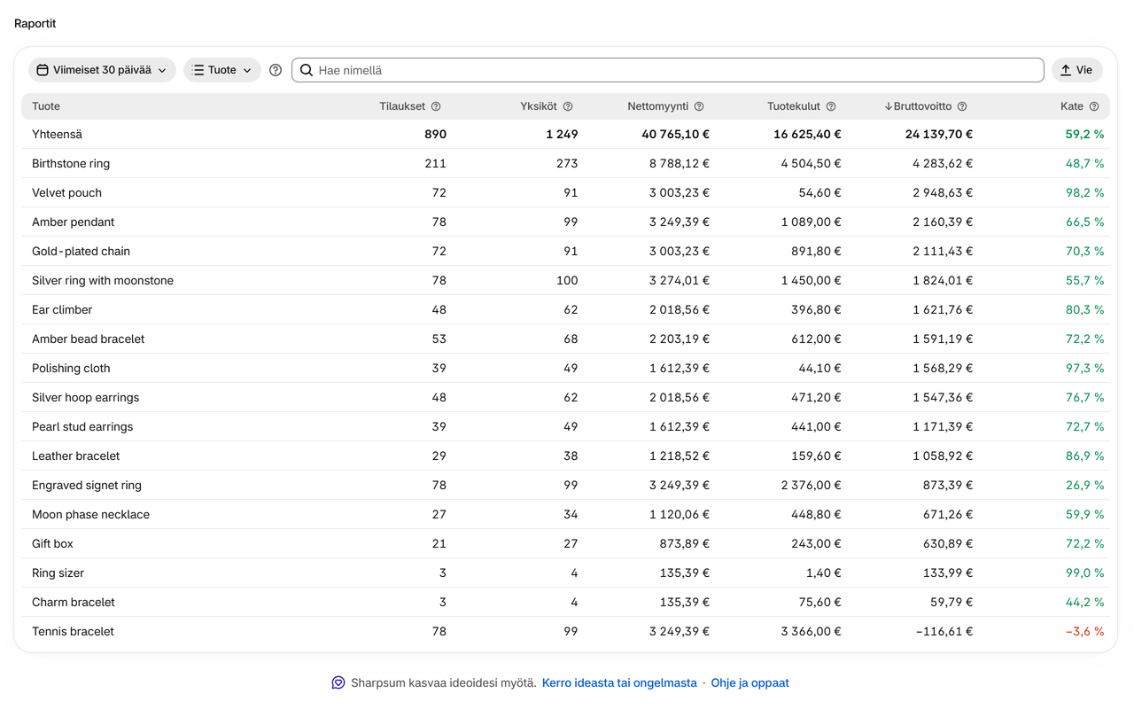Sort by the Tilaukset column header
This screenshot has width=1134, height=709.
click(402, 106)
